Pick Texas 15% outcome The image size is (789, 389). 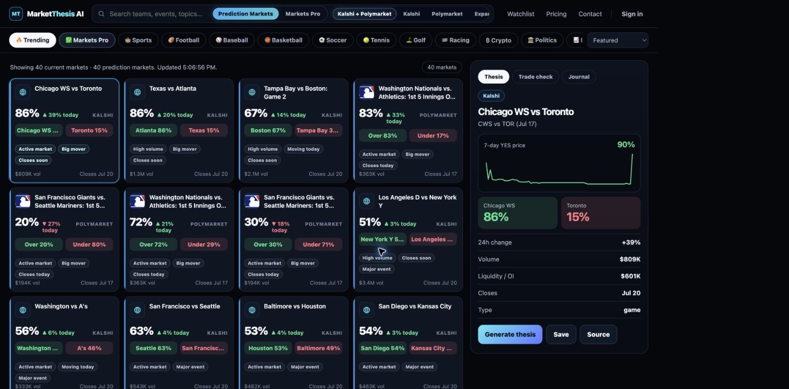204,130
